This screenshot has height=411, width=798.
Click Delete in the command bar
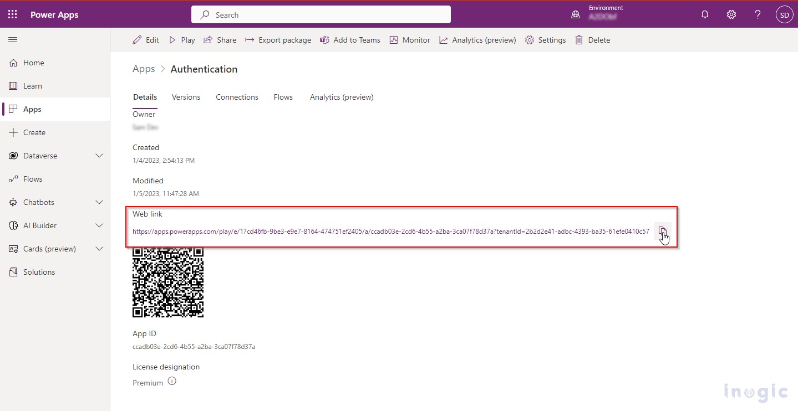(x=592, y=40)
